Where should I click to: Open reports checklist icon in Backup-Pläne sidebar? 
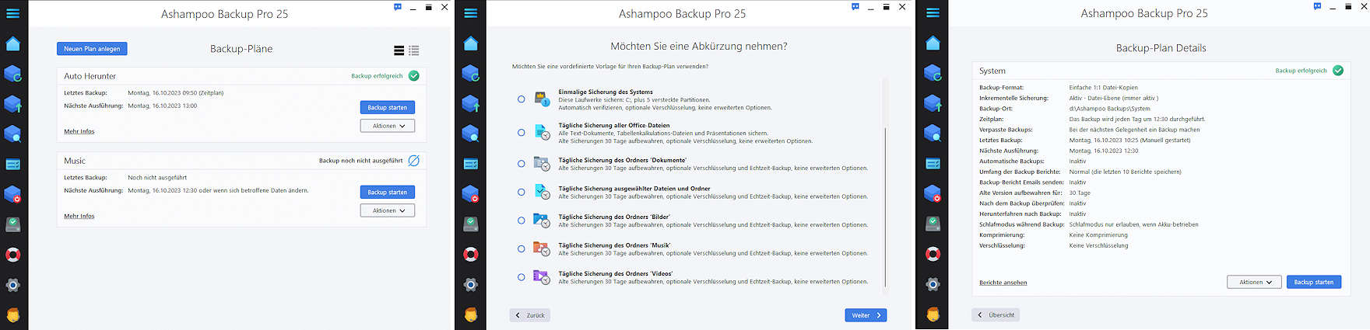13,165
